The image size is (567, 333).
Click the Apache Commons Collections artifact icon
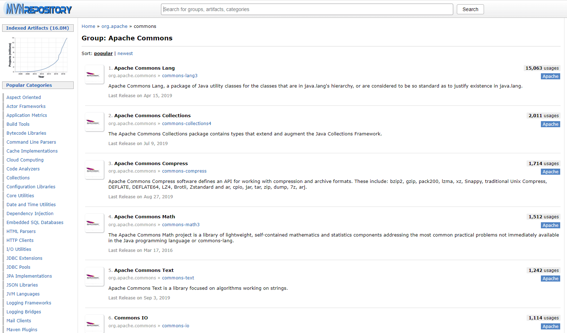pos(94,122)
